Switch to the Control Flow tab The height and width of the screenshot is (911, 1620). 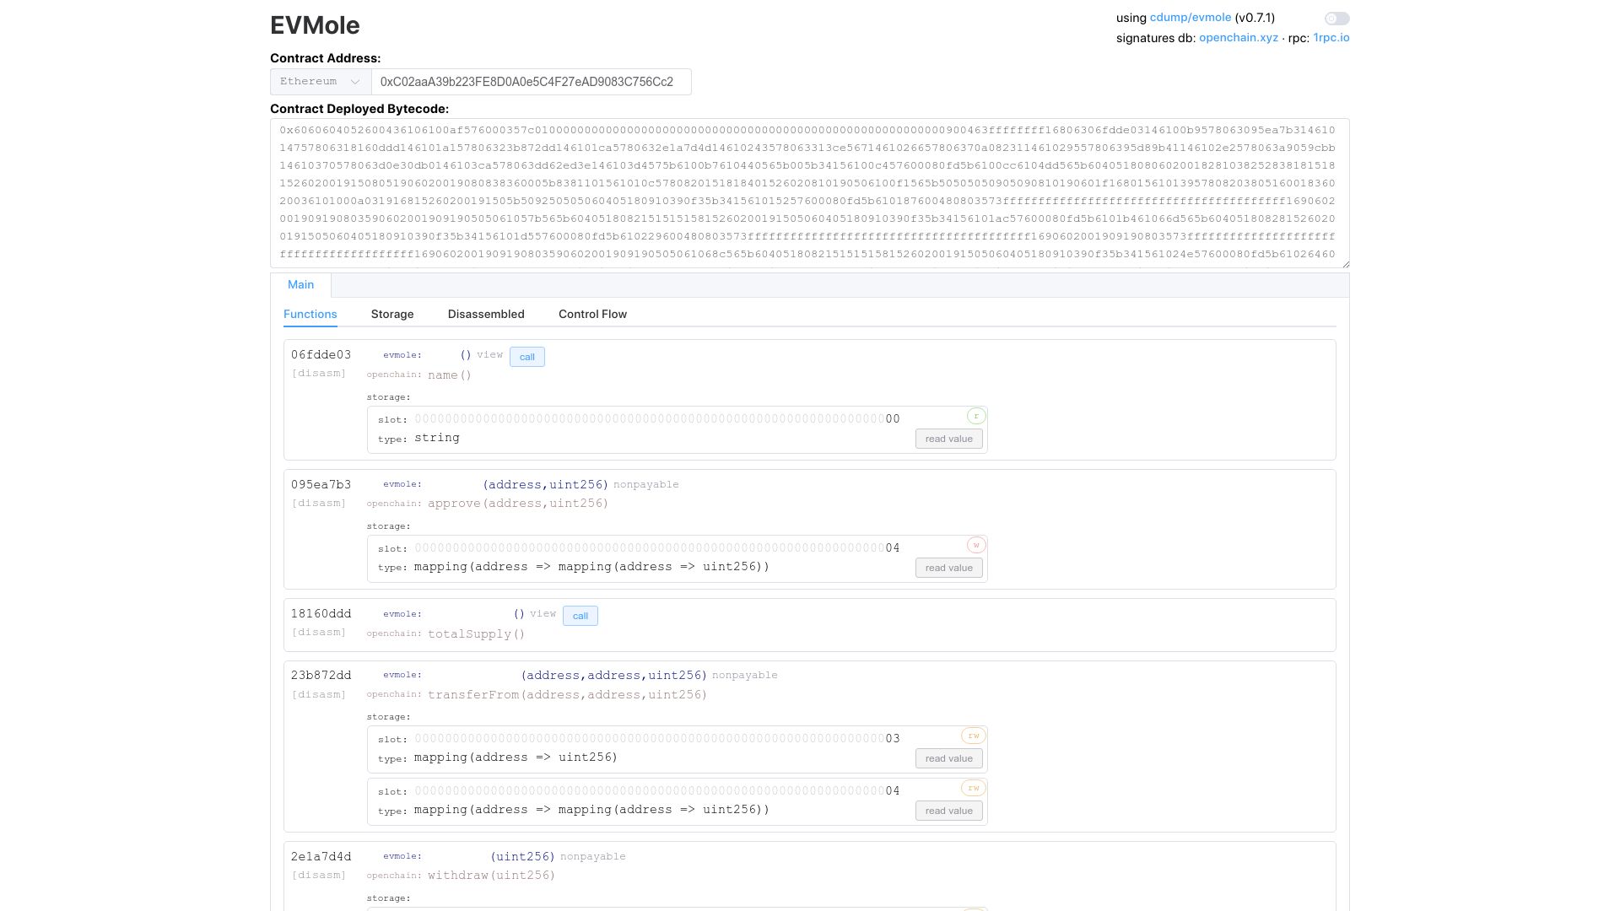592,315
